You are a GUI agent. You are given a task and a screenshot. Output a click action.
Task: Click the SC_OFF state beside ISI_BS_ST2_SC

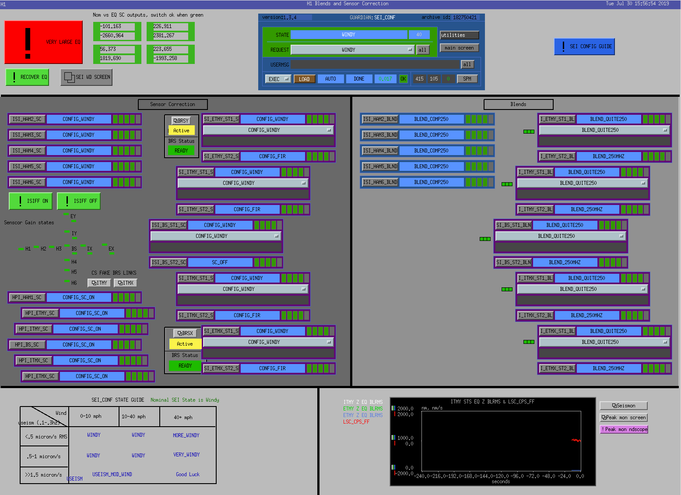[220, 262]
